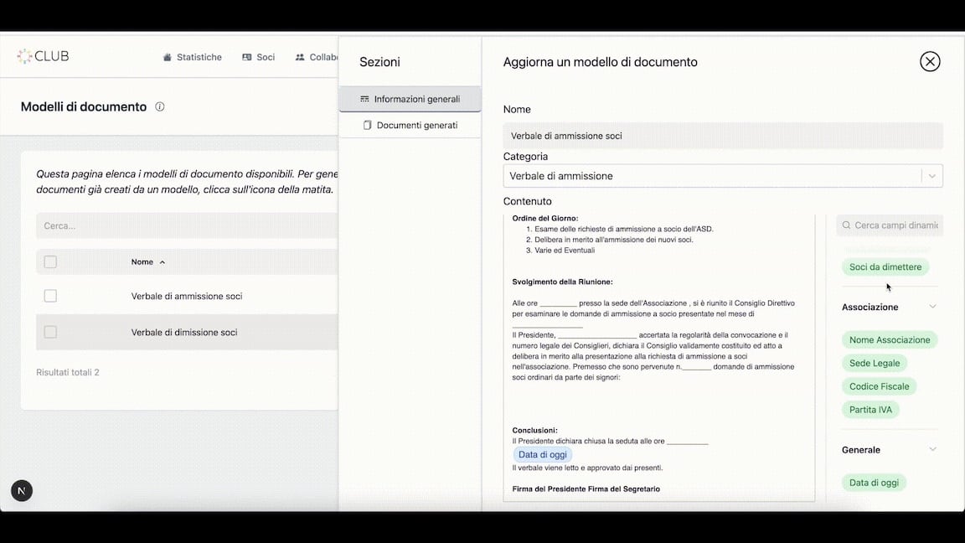
Task: Sort by Nome column arrow
Action: (x=163, y=262)
